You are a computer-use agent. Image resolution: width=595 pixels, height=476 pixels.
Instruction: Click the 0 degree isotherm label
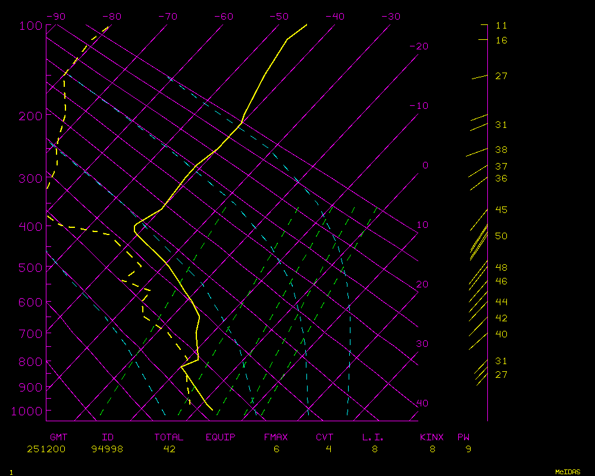425,165
